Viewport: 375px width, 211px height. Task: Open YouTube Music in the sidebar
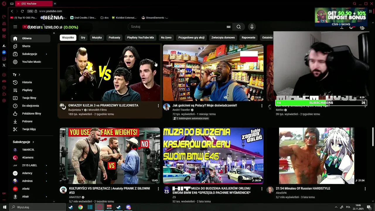tap(30, 62)
